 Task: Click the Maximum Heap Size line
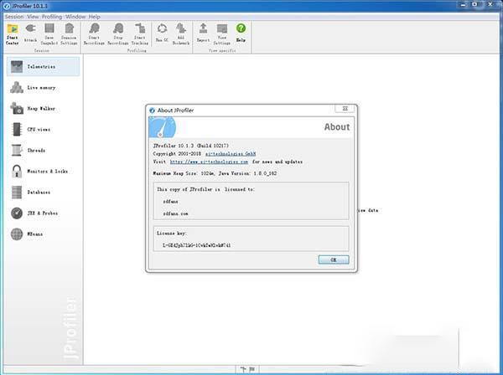click(x=215, y=173)
